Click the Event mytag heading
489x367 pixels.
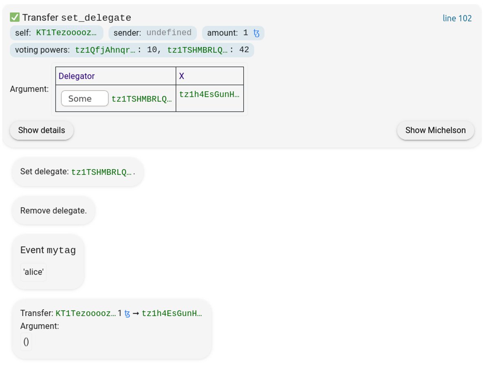pyautogui.click(x=48, y=250)
